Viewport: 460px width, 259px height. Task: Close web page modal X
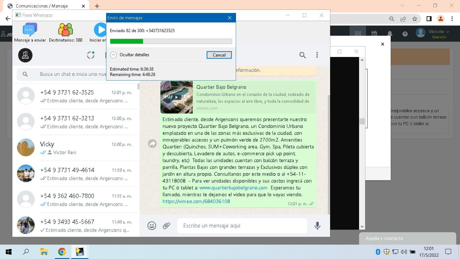click(382, 44)
